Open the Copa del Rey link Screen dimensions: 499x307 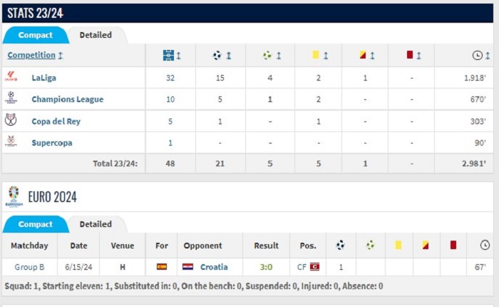click(56, 121)
